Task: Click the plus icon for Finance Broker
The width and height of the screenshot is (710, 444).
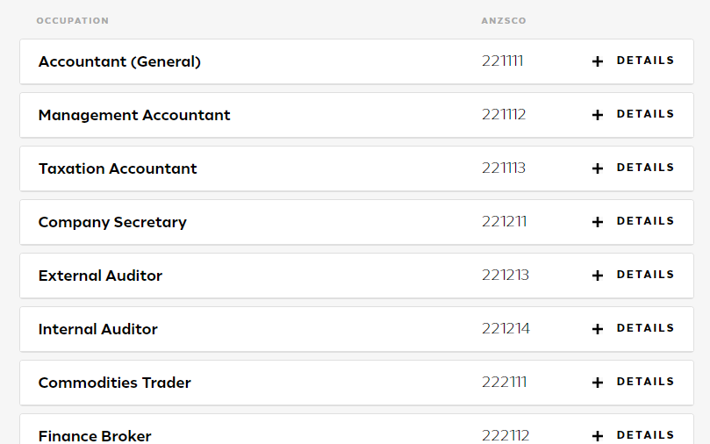Action: [x=598, y=436]
